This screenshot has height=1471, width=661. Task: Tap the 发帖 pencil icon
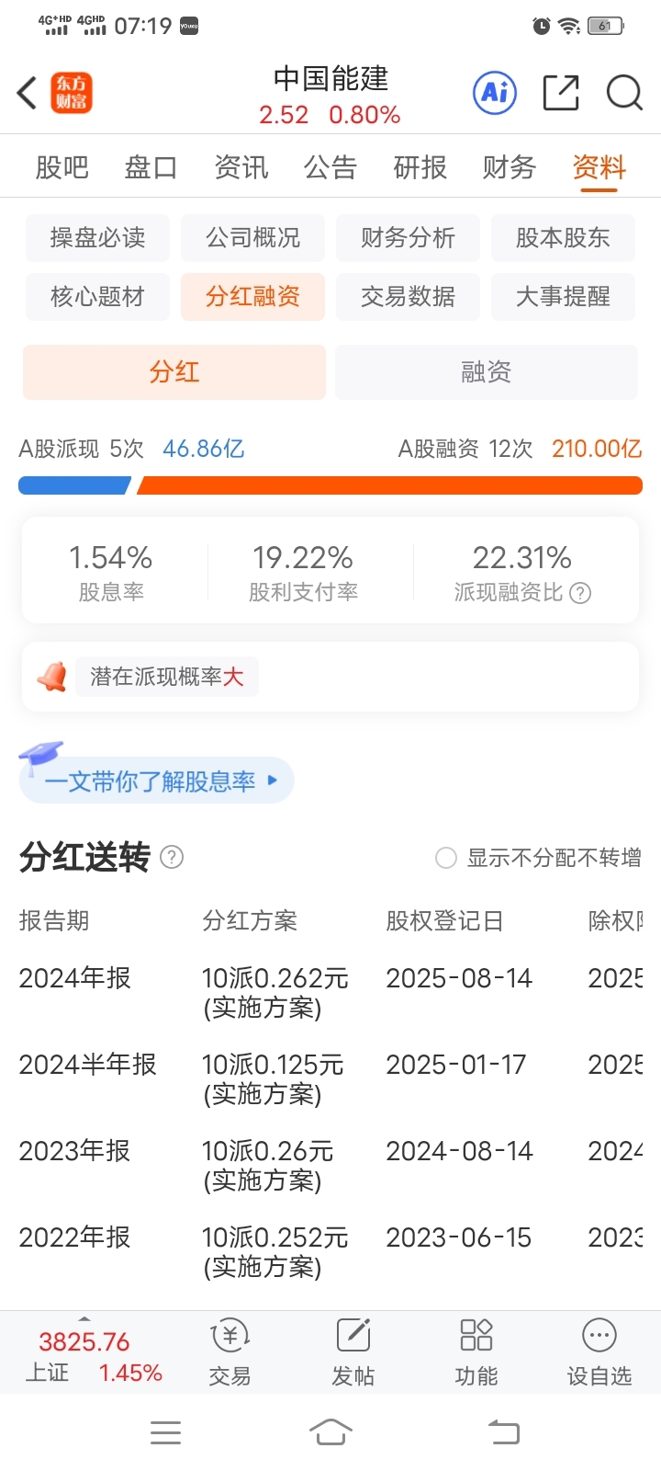(353, 1335)
